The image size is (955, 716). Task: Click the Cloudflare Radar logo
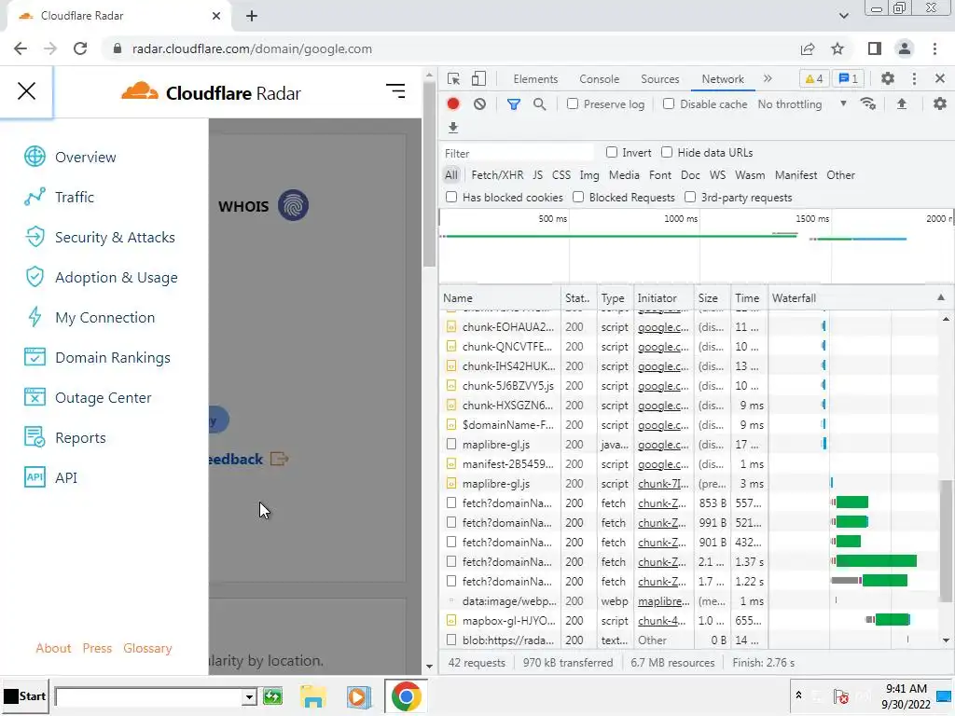click(211, 92)
